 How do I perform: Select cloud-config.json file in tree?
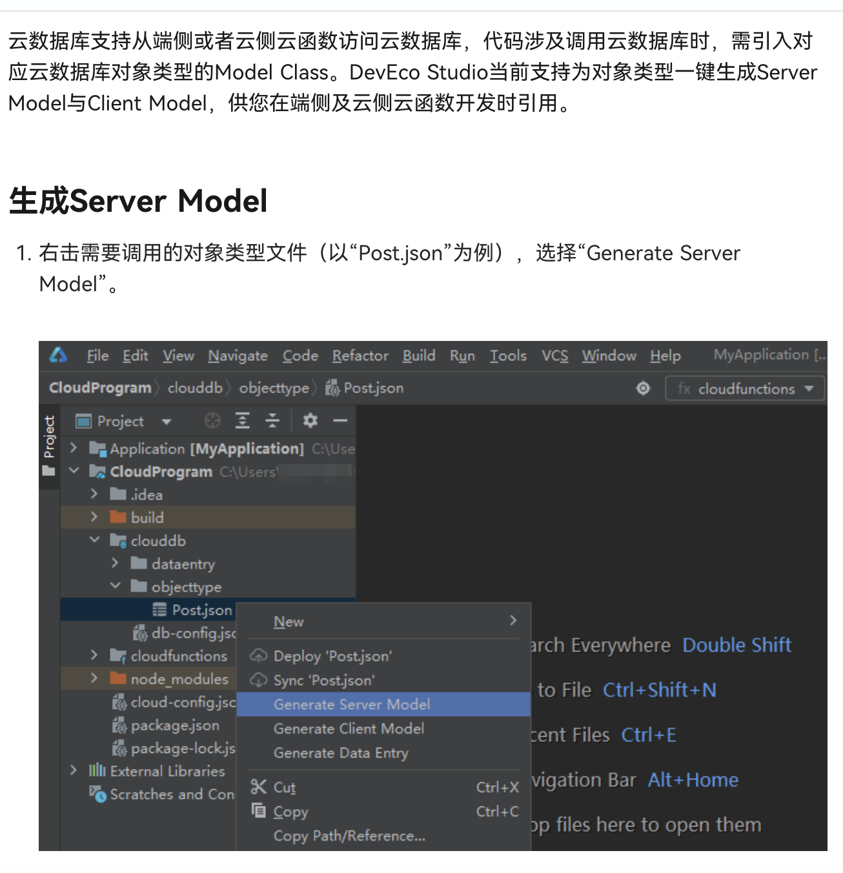tap(174, 702)
